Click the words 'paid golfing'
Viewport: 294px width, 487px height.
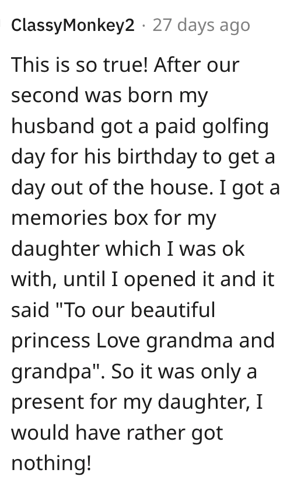212,127
